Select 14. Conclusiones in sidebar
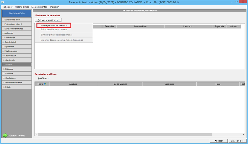Screen dimensions: 248x144 click(17, 78)
